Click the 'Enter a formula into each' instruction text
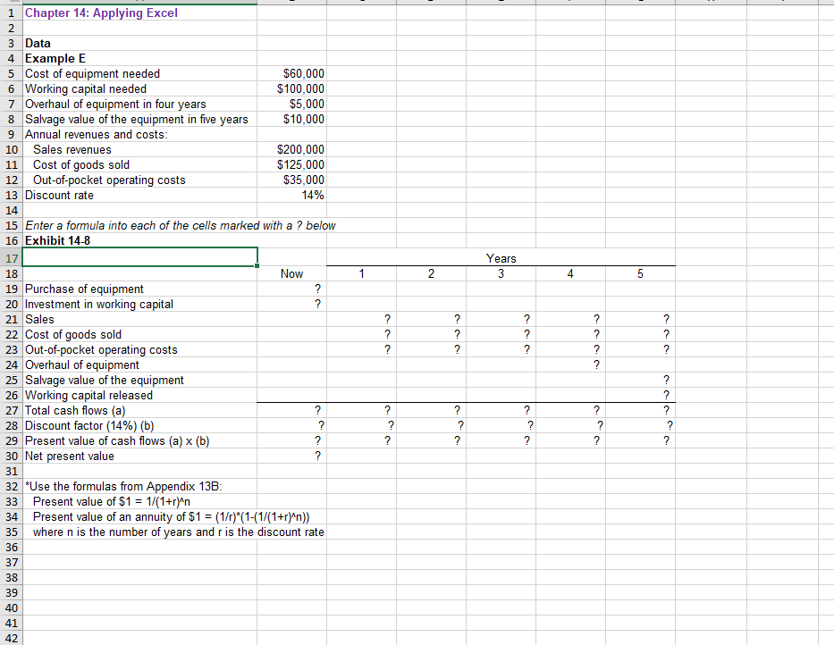Image resolution: width=834 pixels, height=645 pixels. [x=181, y=225]
